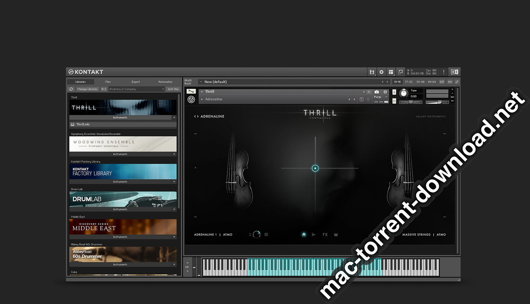Click the MASSIVE STRINGS | ATMO layer label
This screenshot has width=530, height=304.
click(x=424, y=234)
